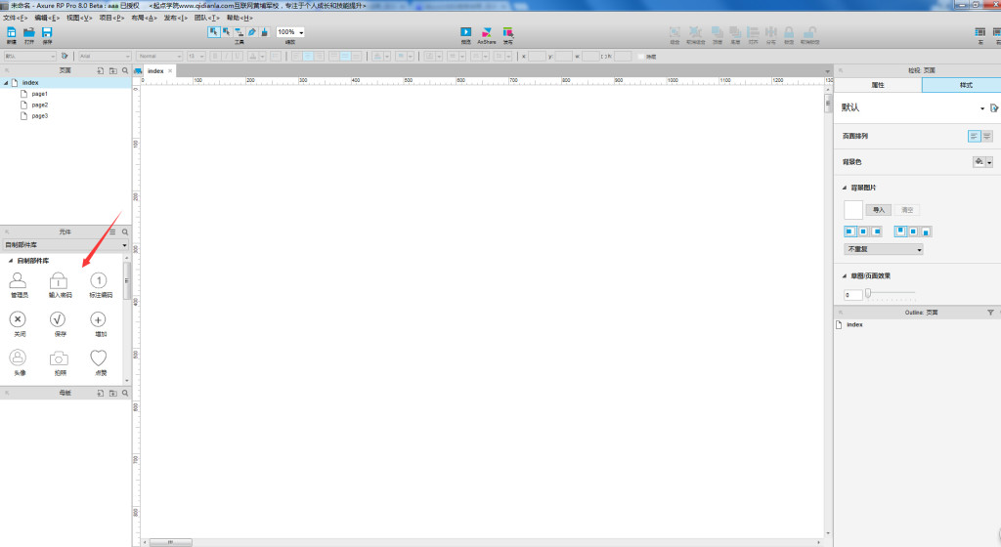Click search icon in widget library panel
Screen dimensions: 1001x547
pos(125,232)
